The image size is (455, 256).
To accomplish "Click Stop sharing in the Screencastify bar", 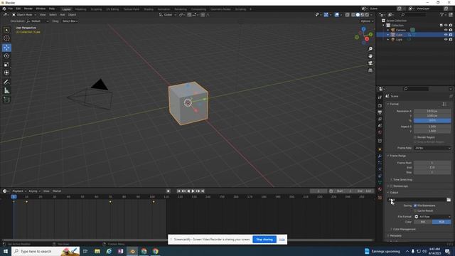I will (264, 240).
